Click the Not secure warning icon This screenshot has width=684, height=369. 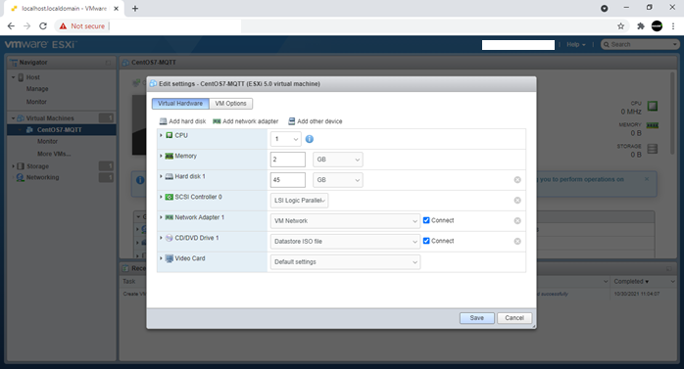pos(64,26)
